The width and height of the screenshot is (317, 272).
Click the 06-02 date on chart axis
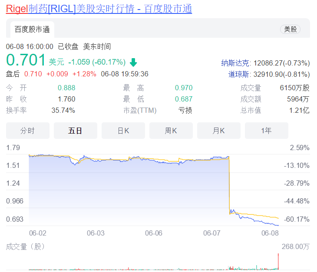pos(38,233)
